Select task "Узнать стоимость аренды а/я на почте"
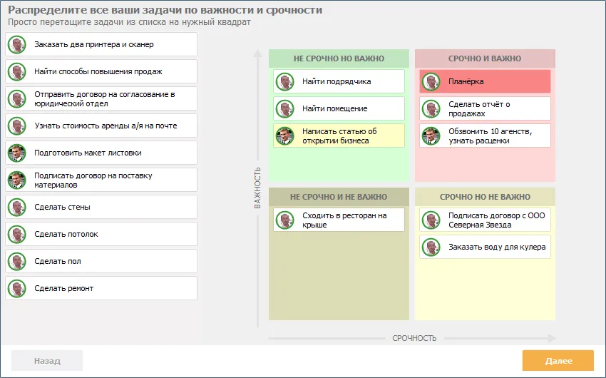 pyautogui.click(x=101, y=126)
